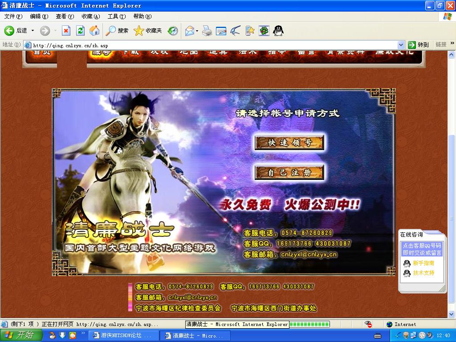Screen dimensions: 456x342
Task: Select 清廉战士 taskbar window button
Action: point(195,336)
